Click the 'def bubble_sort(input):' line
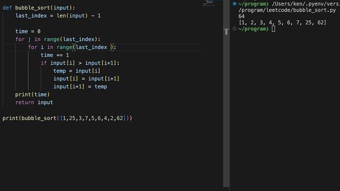 (x=39, y=8)
